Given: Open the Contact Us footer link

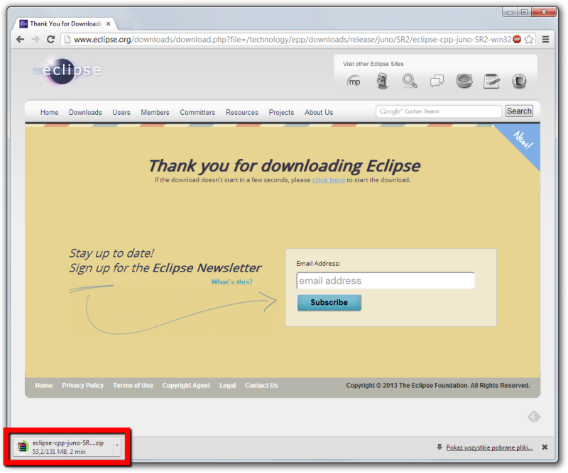Looking at the screenshot, I should 261,386.
